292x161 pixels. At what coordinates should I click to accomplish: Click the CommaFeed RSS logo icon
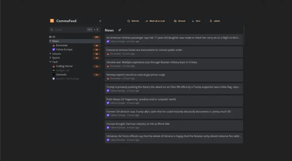pyautogui.click(x=52, y=21)
